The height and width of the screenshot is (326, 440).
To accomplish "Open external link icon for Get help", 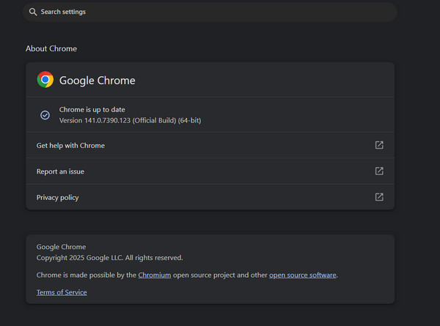I will (379, 145).
